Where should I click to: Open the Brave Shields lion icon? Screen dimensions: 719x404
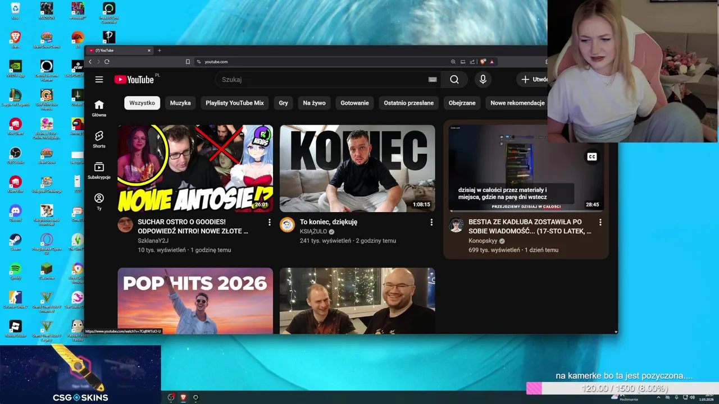coord(483,62)
